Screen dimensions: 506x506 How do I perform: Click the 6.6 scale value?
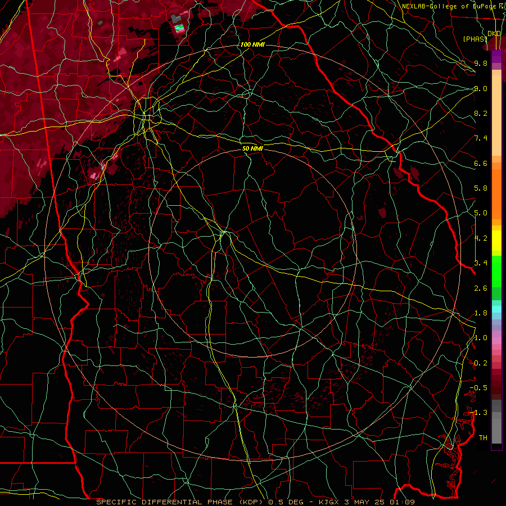(481, 163)
